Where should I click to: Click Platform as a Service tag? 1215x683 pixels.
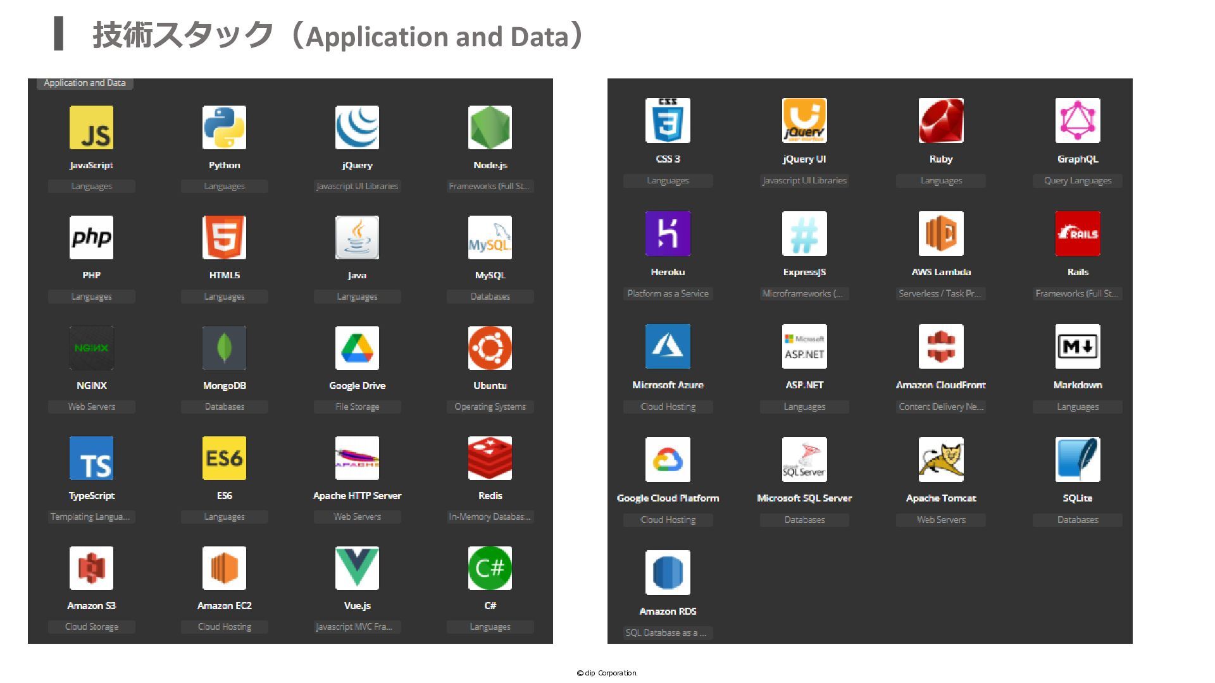(x=668, y=293)
